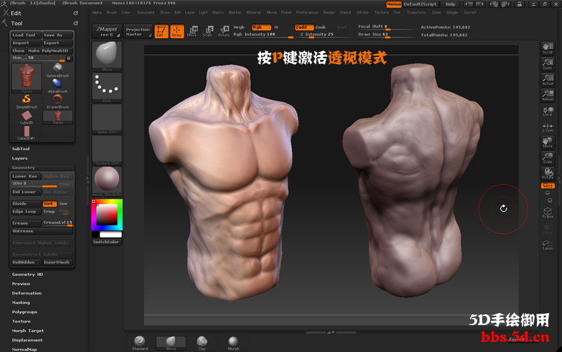The width and height of the screenshot is (562, 352).
Task: Expand the SubTool section
Action: pyautogui.click(x=21, y=149)
